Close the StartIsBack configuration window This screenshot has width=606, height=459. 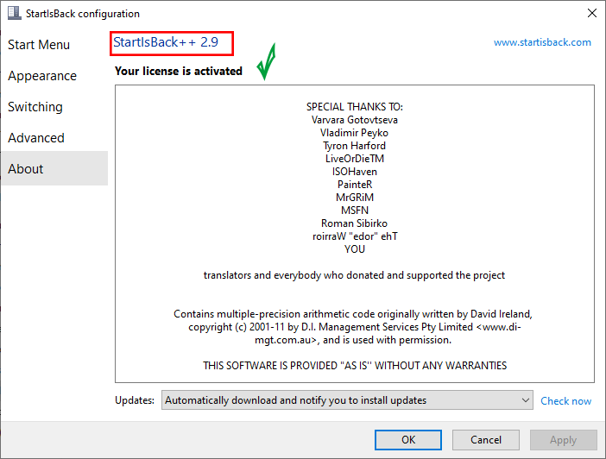591,13
